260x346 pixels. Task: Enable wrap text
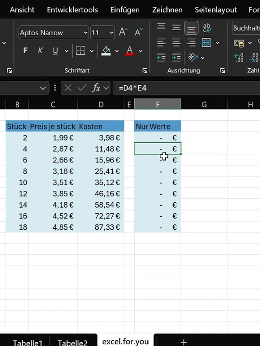click(207, 27)
